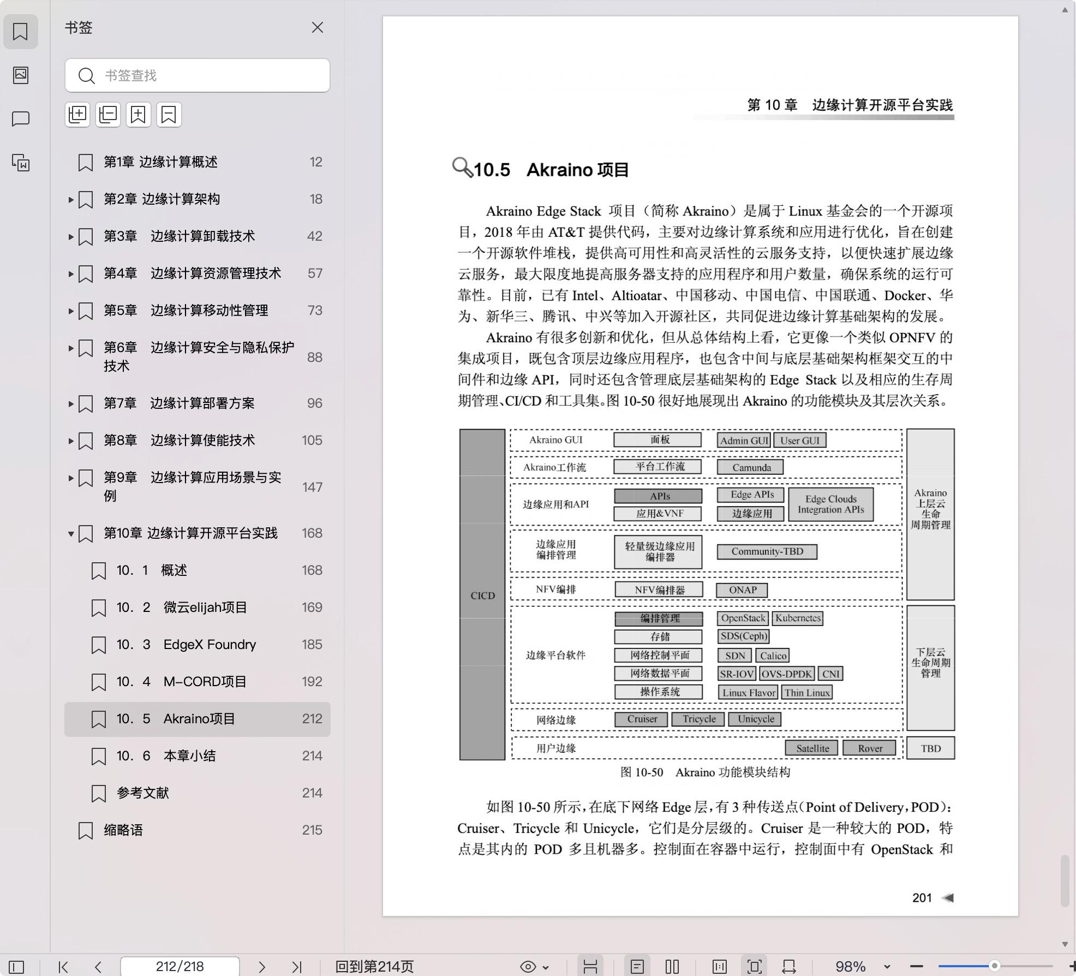Click the bookmark icon beside 第7章 边缘计算部署方案
1076x976 pixels.
[86, 404]
